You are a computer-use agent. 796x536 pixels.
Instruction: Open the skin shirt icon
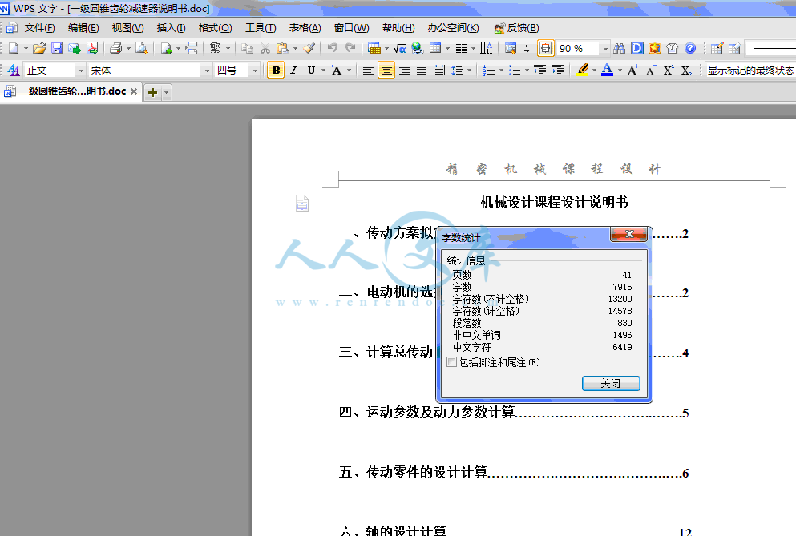(x=672, y=48)
